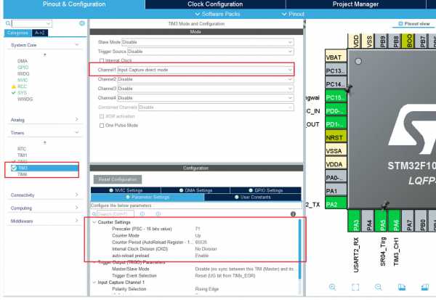Switch to the Project Manager tab

point(355,4)
